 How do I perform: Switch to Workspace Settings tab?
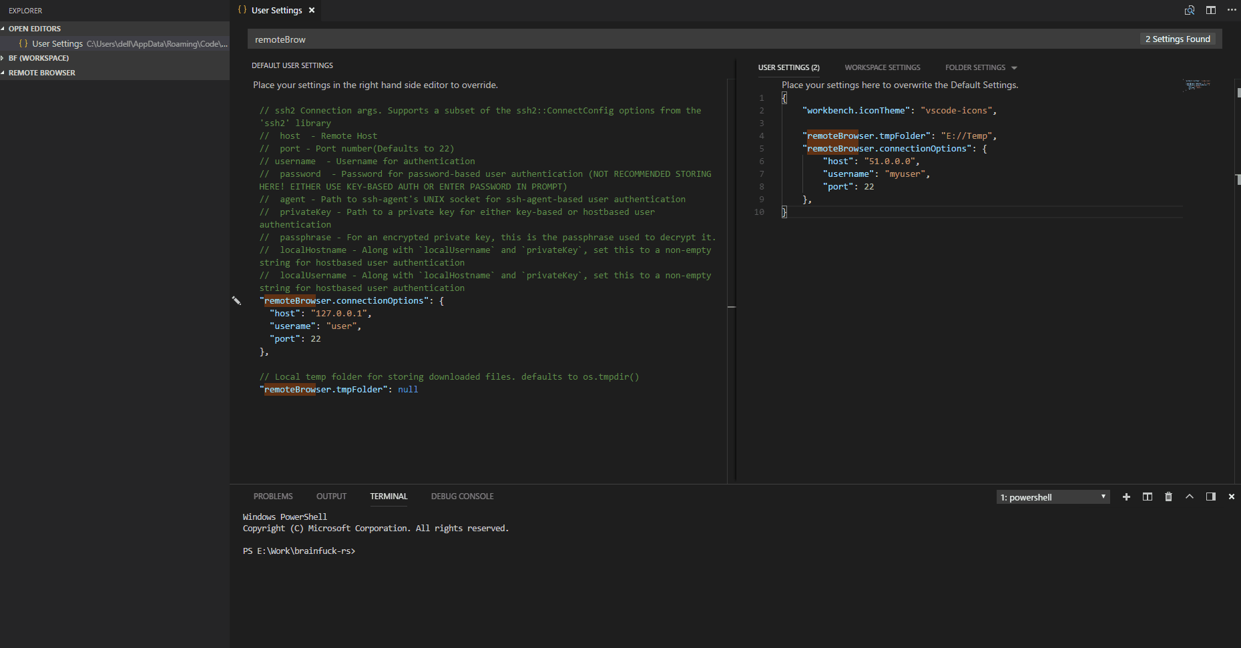(x=882, y=67)
